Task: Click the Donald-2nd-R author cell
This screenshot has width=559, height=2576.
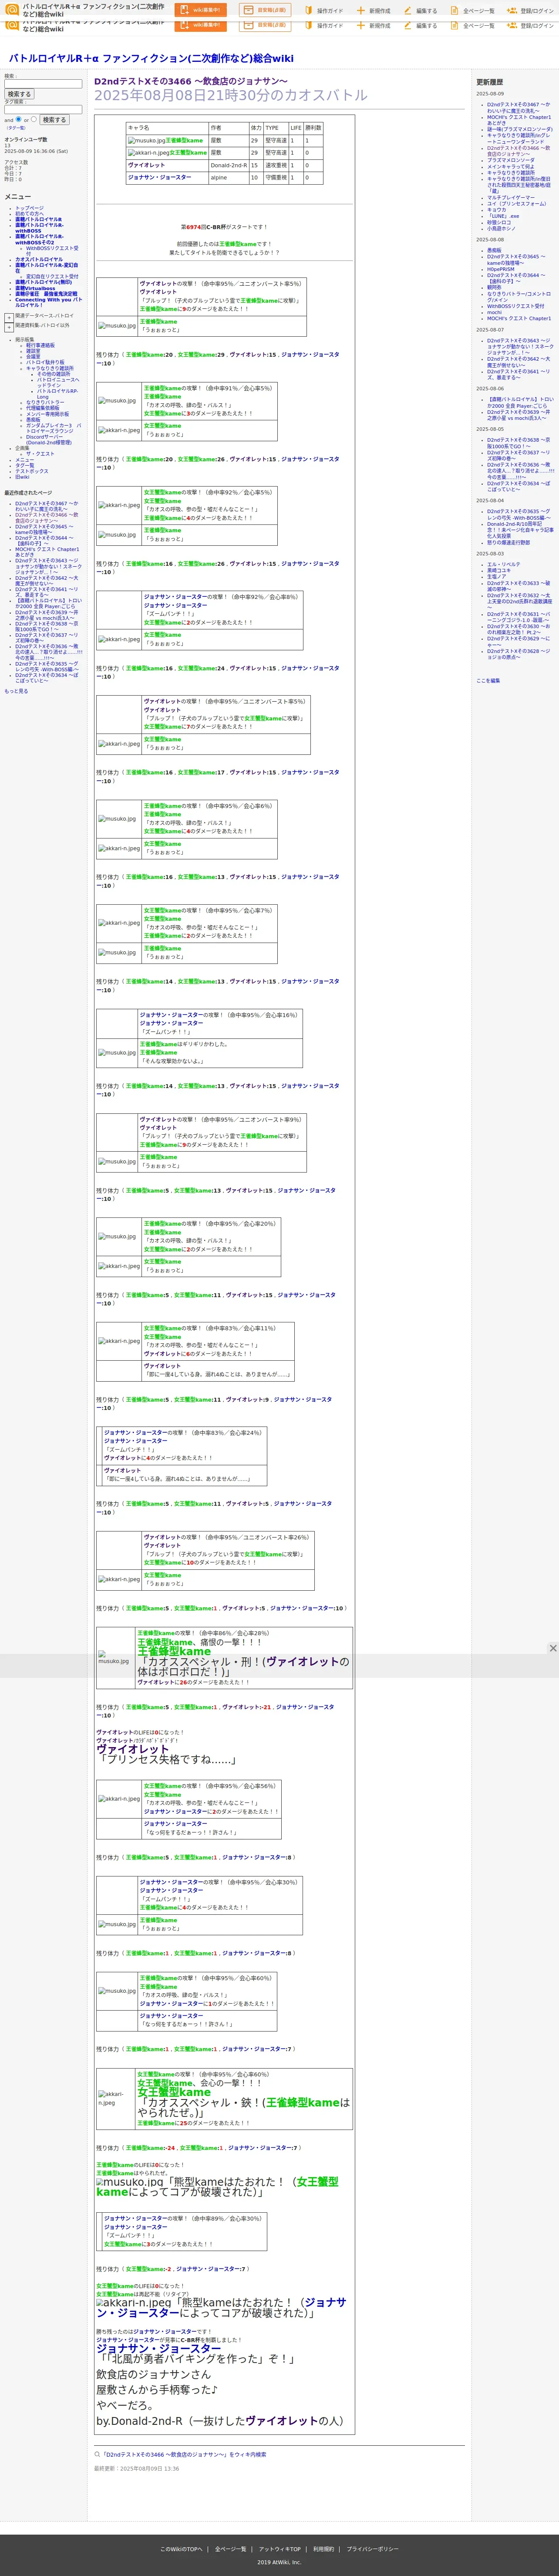Action: 229,165
